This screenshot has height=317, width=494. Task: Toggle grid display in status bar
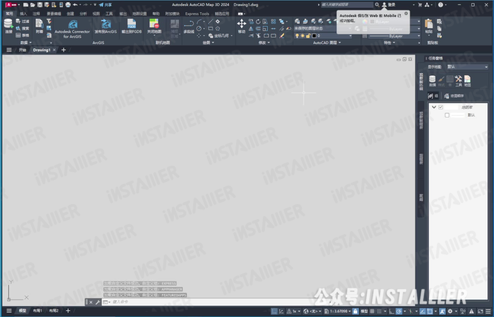(x=372, y=311)
